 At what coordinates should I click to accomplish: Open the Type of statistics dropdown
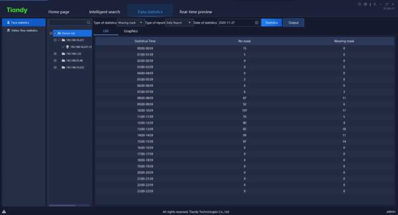(x=131, y=23)
